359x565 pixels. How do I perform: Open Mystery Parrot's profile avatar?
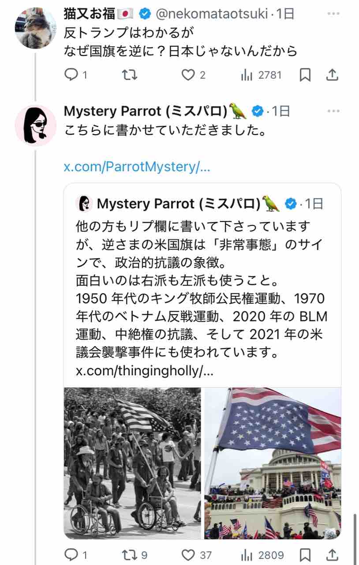pos(36,125)
